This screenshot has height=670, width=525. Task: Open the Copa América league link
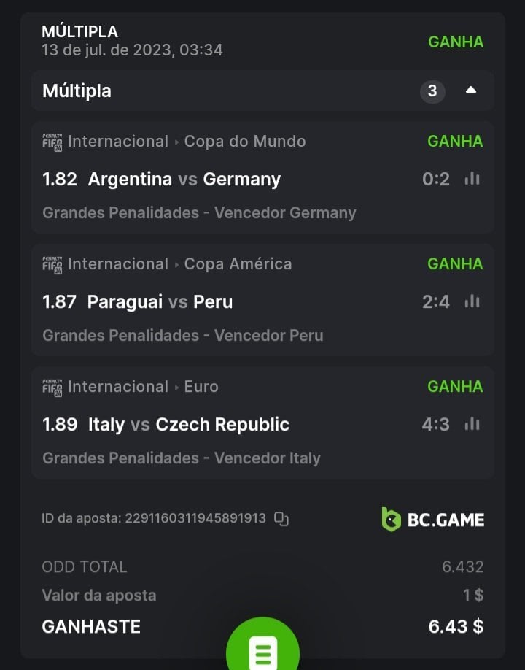pyautogui.click(x=238, y=264)
